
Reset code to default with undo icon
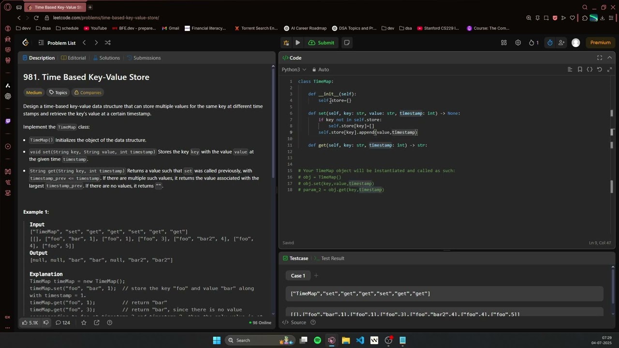(600, 70)
